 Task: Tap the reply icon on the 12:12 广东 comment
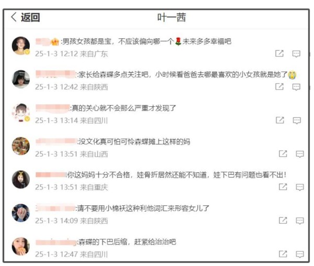(296, 54)
